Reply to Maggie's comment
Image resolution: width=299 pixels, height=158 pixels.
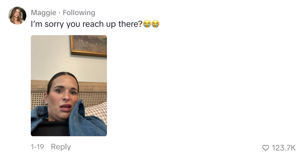pyautogui.click(x=61, y=147)
